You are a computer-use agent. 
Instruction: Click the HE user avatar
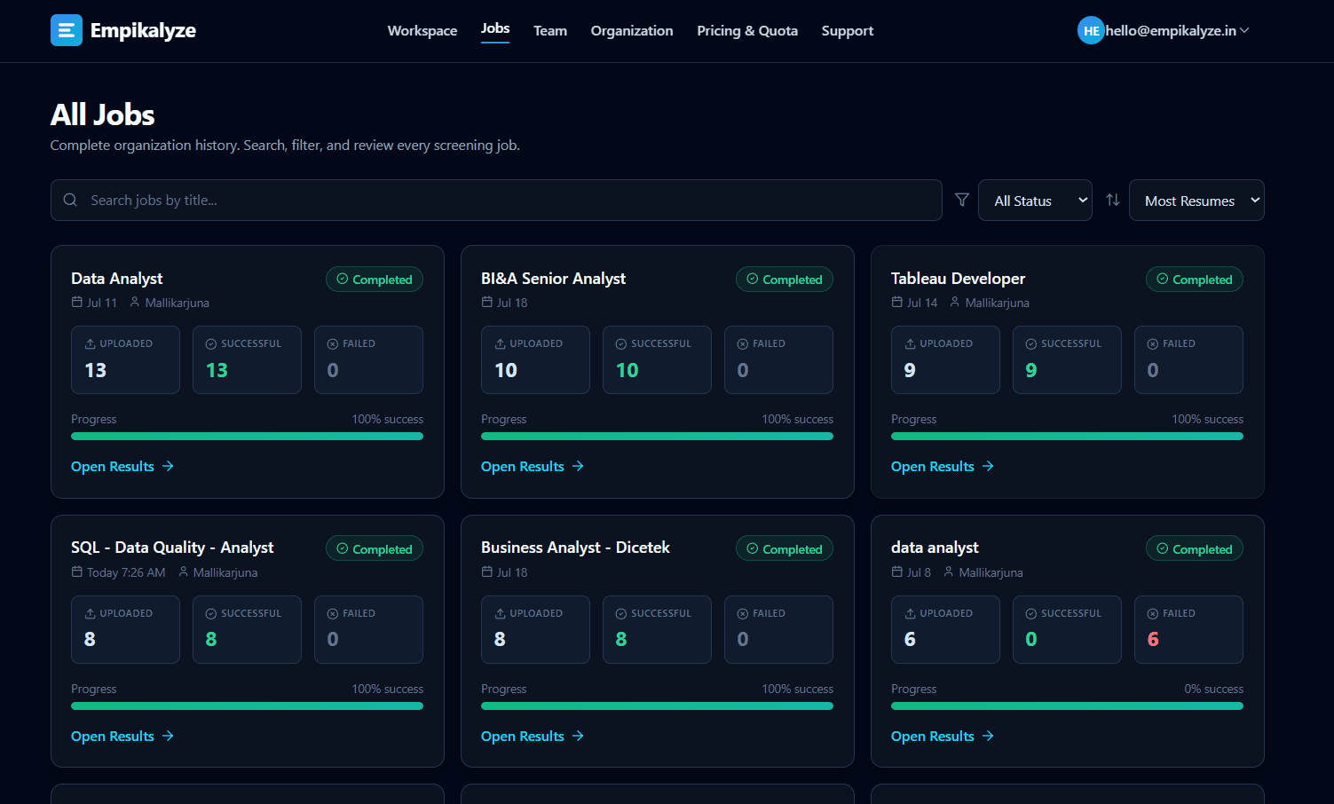(x=1091, y=30)
